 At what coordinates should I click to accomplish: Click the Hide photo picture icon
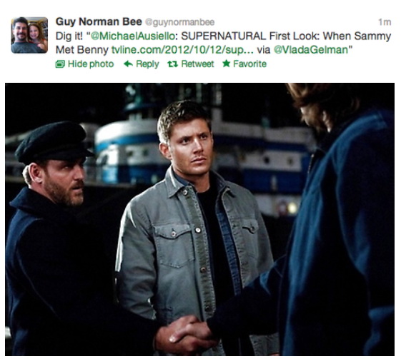[x=60, y=64]
